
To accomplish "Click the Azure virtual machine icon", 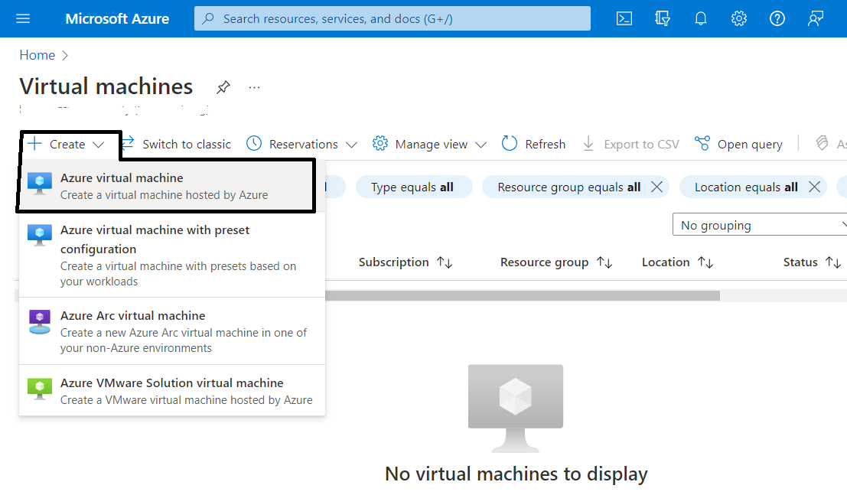I will coord(40,184).
